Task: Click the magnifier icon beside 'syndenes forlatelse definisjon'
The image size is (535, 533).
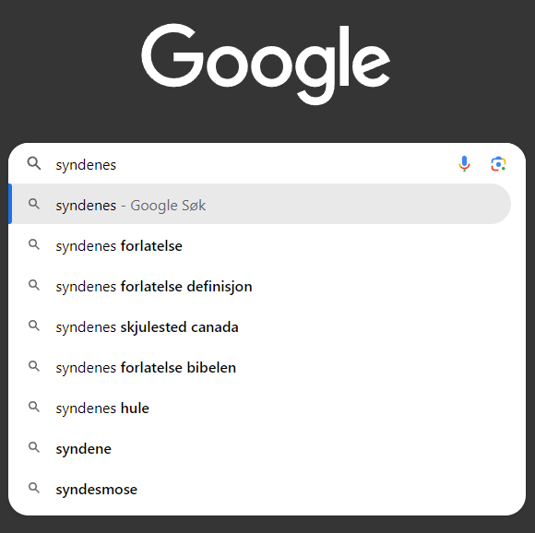Action: click(34, 285)
